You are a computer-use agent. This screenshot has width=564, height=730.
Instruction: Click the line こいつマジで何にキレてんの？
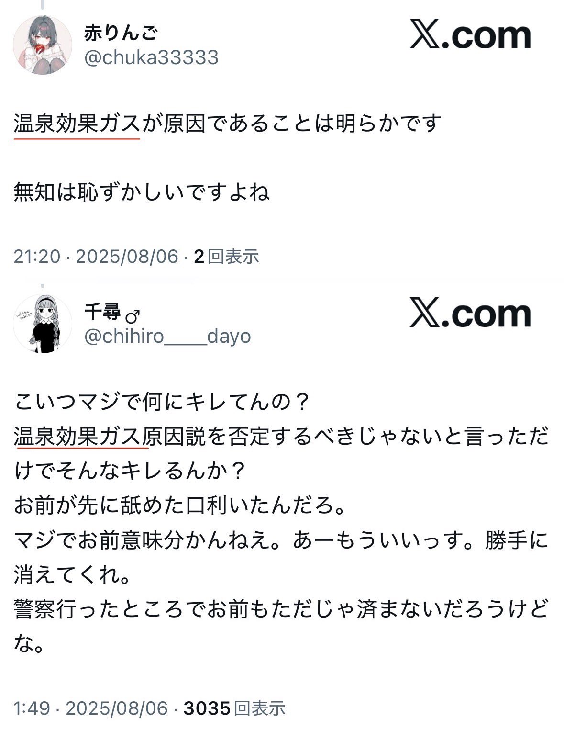(163, 402)
